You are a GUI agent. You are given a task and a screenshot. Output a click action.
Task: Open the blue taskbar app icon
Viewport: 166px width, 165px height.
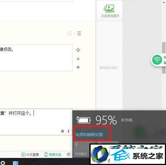tap(16, 163)
